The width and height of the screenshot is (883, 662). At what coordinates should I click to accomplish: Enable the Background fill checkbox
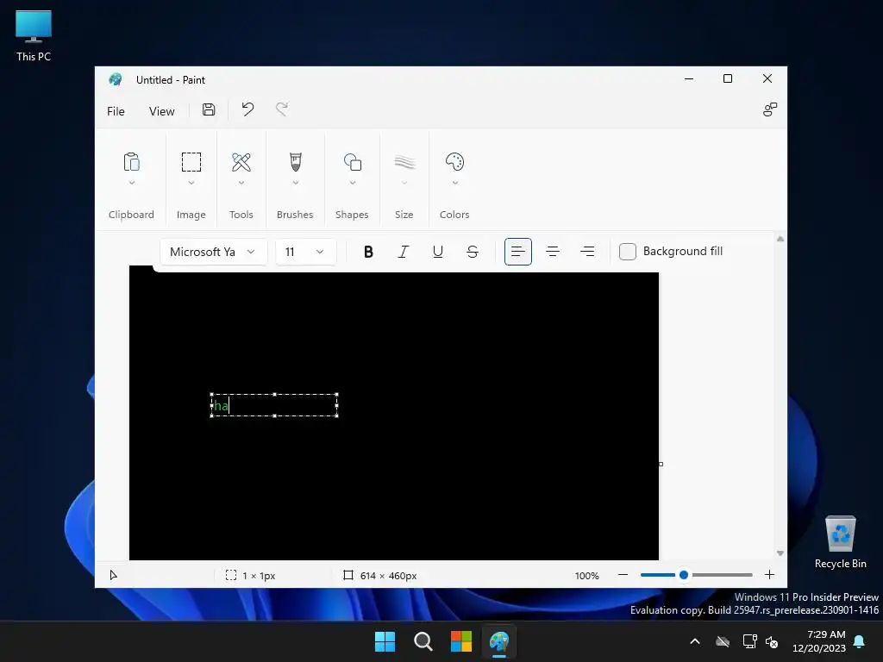pos(628,252)
